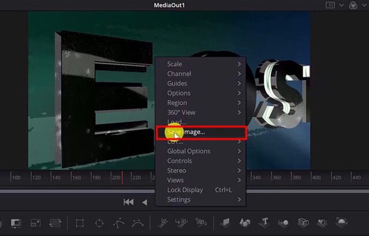Add a Text 3D node

tap(264, 222)
